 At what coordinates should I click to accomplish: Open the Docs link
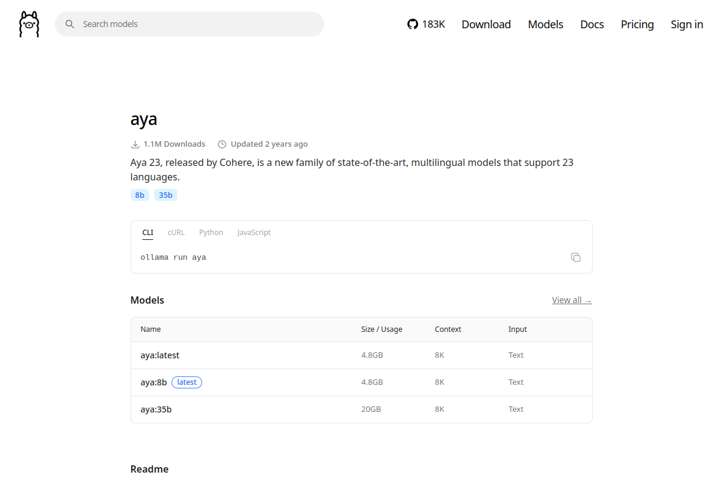(x=592, y=24)
